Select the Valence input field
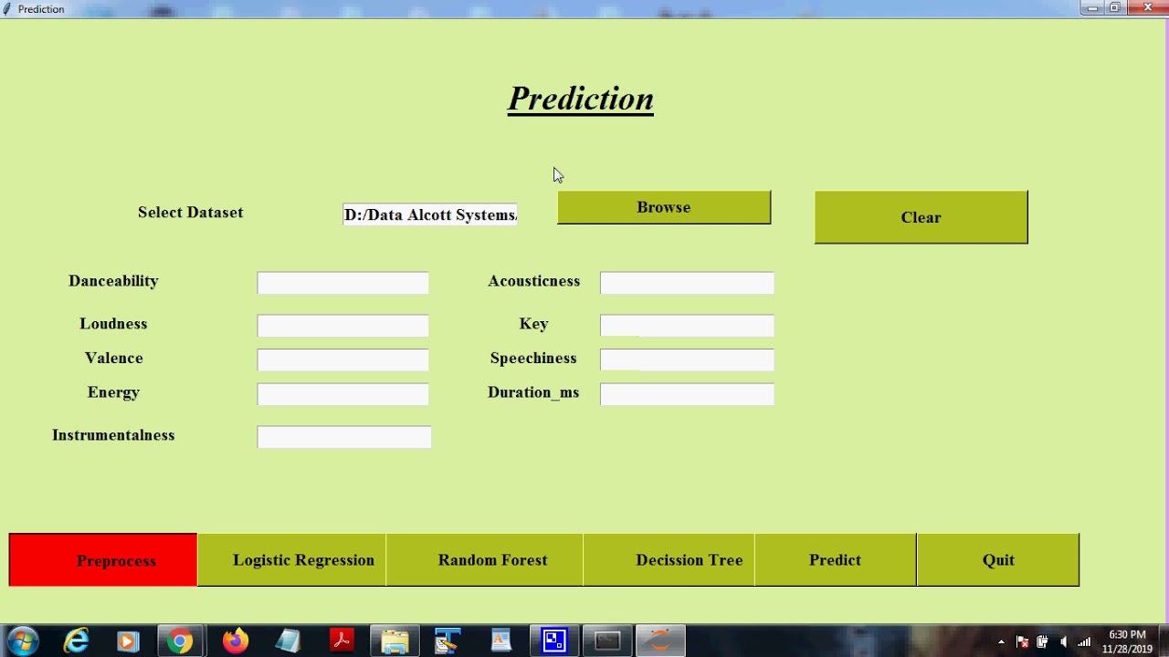 [x=342, y=360]
